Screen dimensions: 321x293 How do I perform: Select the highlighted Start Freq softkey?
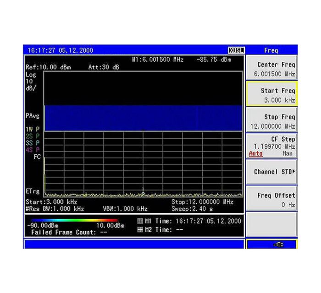tap(271, 94)
